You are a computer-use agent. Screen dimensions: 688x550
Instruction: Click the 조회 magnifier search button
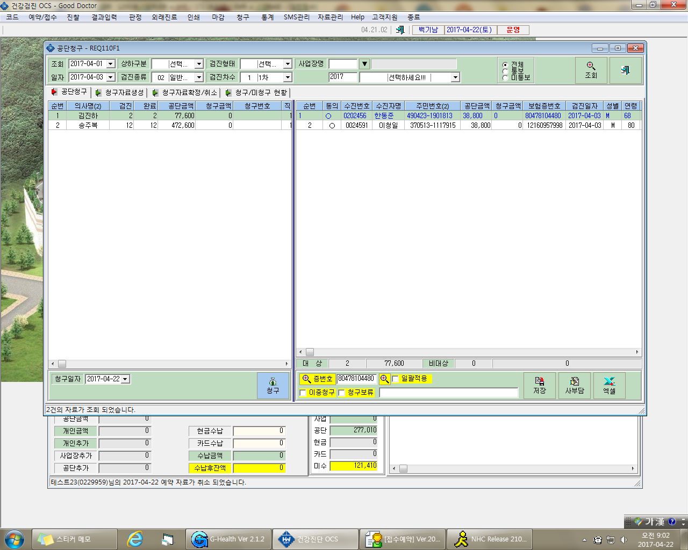[x=591, y=70]
